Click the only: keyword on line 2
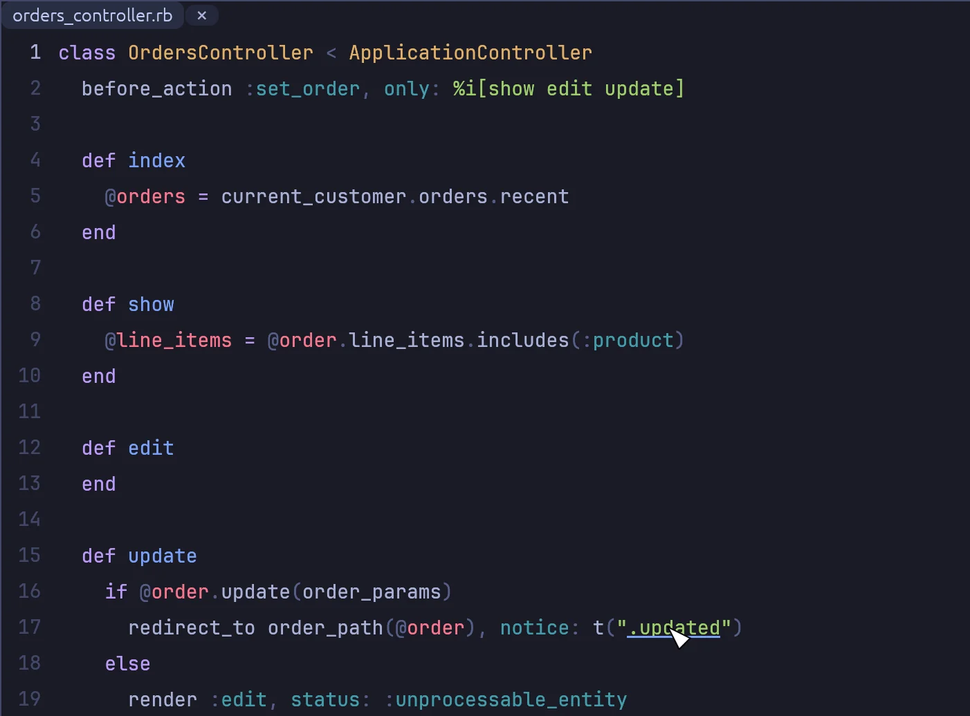 [x=412, y=88]
